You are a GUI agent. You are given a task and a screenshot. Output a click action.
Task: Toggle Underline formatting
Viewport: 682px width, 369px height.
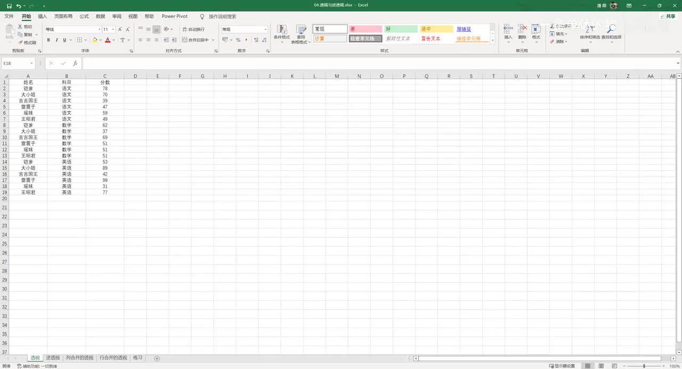[x=64, y=40]
